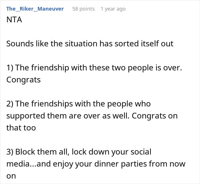Click the 58 points score label
The image size is (200, 184).
tap(83, 9)
